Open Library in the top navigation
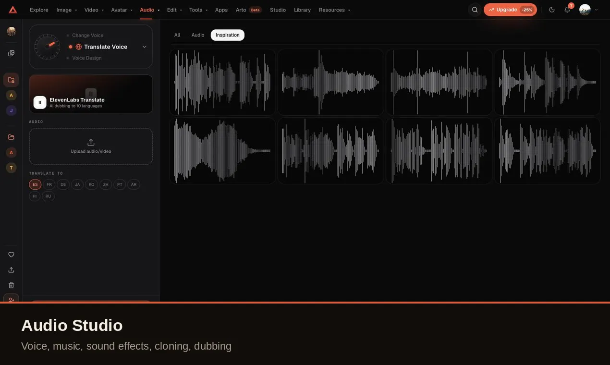Screen dimensions: 610x365 click(x=302, y=10)
